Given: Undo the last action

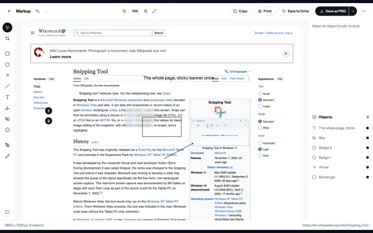Looking at the screenshot, I should [x=38, y=11].
